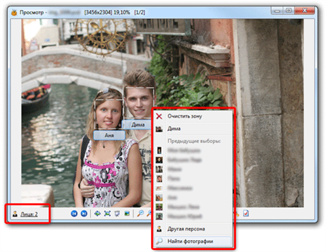Click the Дима thumbnail icon in the menu
This screenshot has height=252, width=326.
point(159,129)
